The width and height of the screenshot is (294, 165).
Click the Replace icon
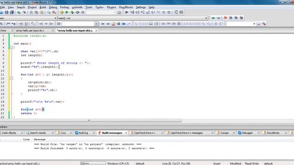(x=54, y=12)
